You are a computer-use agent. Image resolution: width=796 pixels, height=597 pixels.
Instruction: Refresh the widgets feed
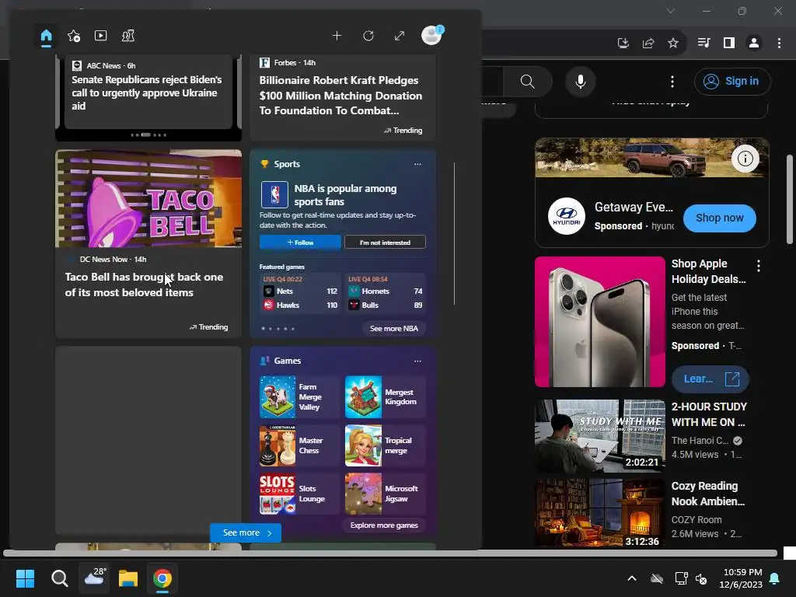pos(368,36)
